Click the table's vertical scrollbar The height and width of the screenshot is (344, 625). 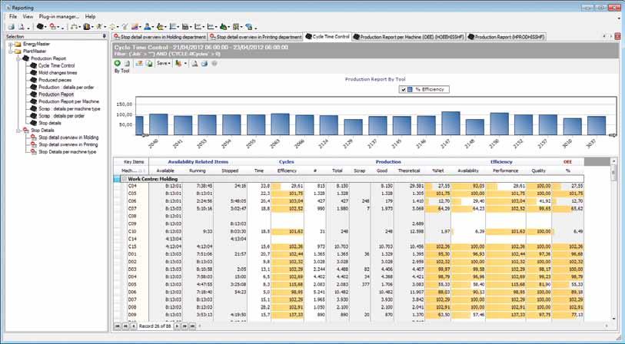coord(613,239)
